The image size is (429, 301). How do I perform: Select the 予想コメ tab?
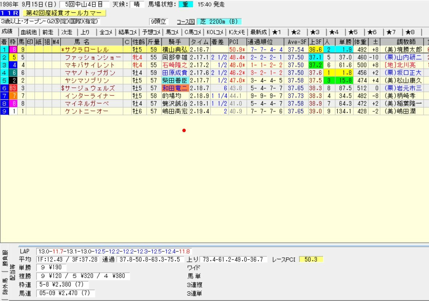coord(151,32)
